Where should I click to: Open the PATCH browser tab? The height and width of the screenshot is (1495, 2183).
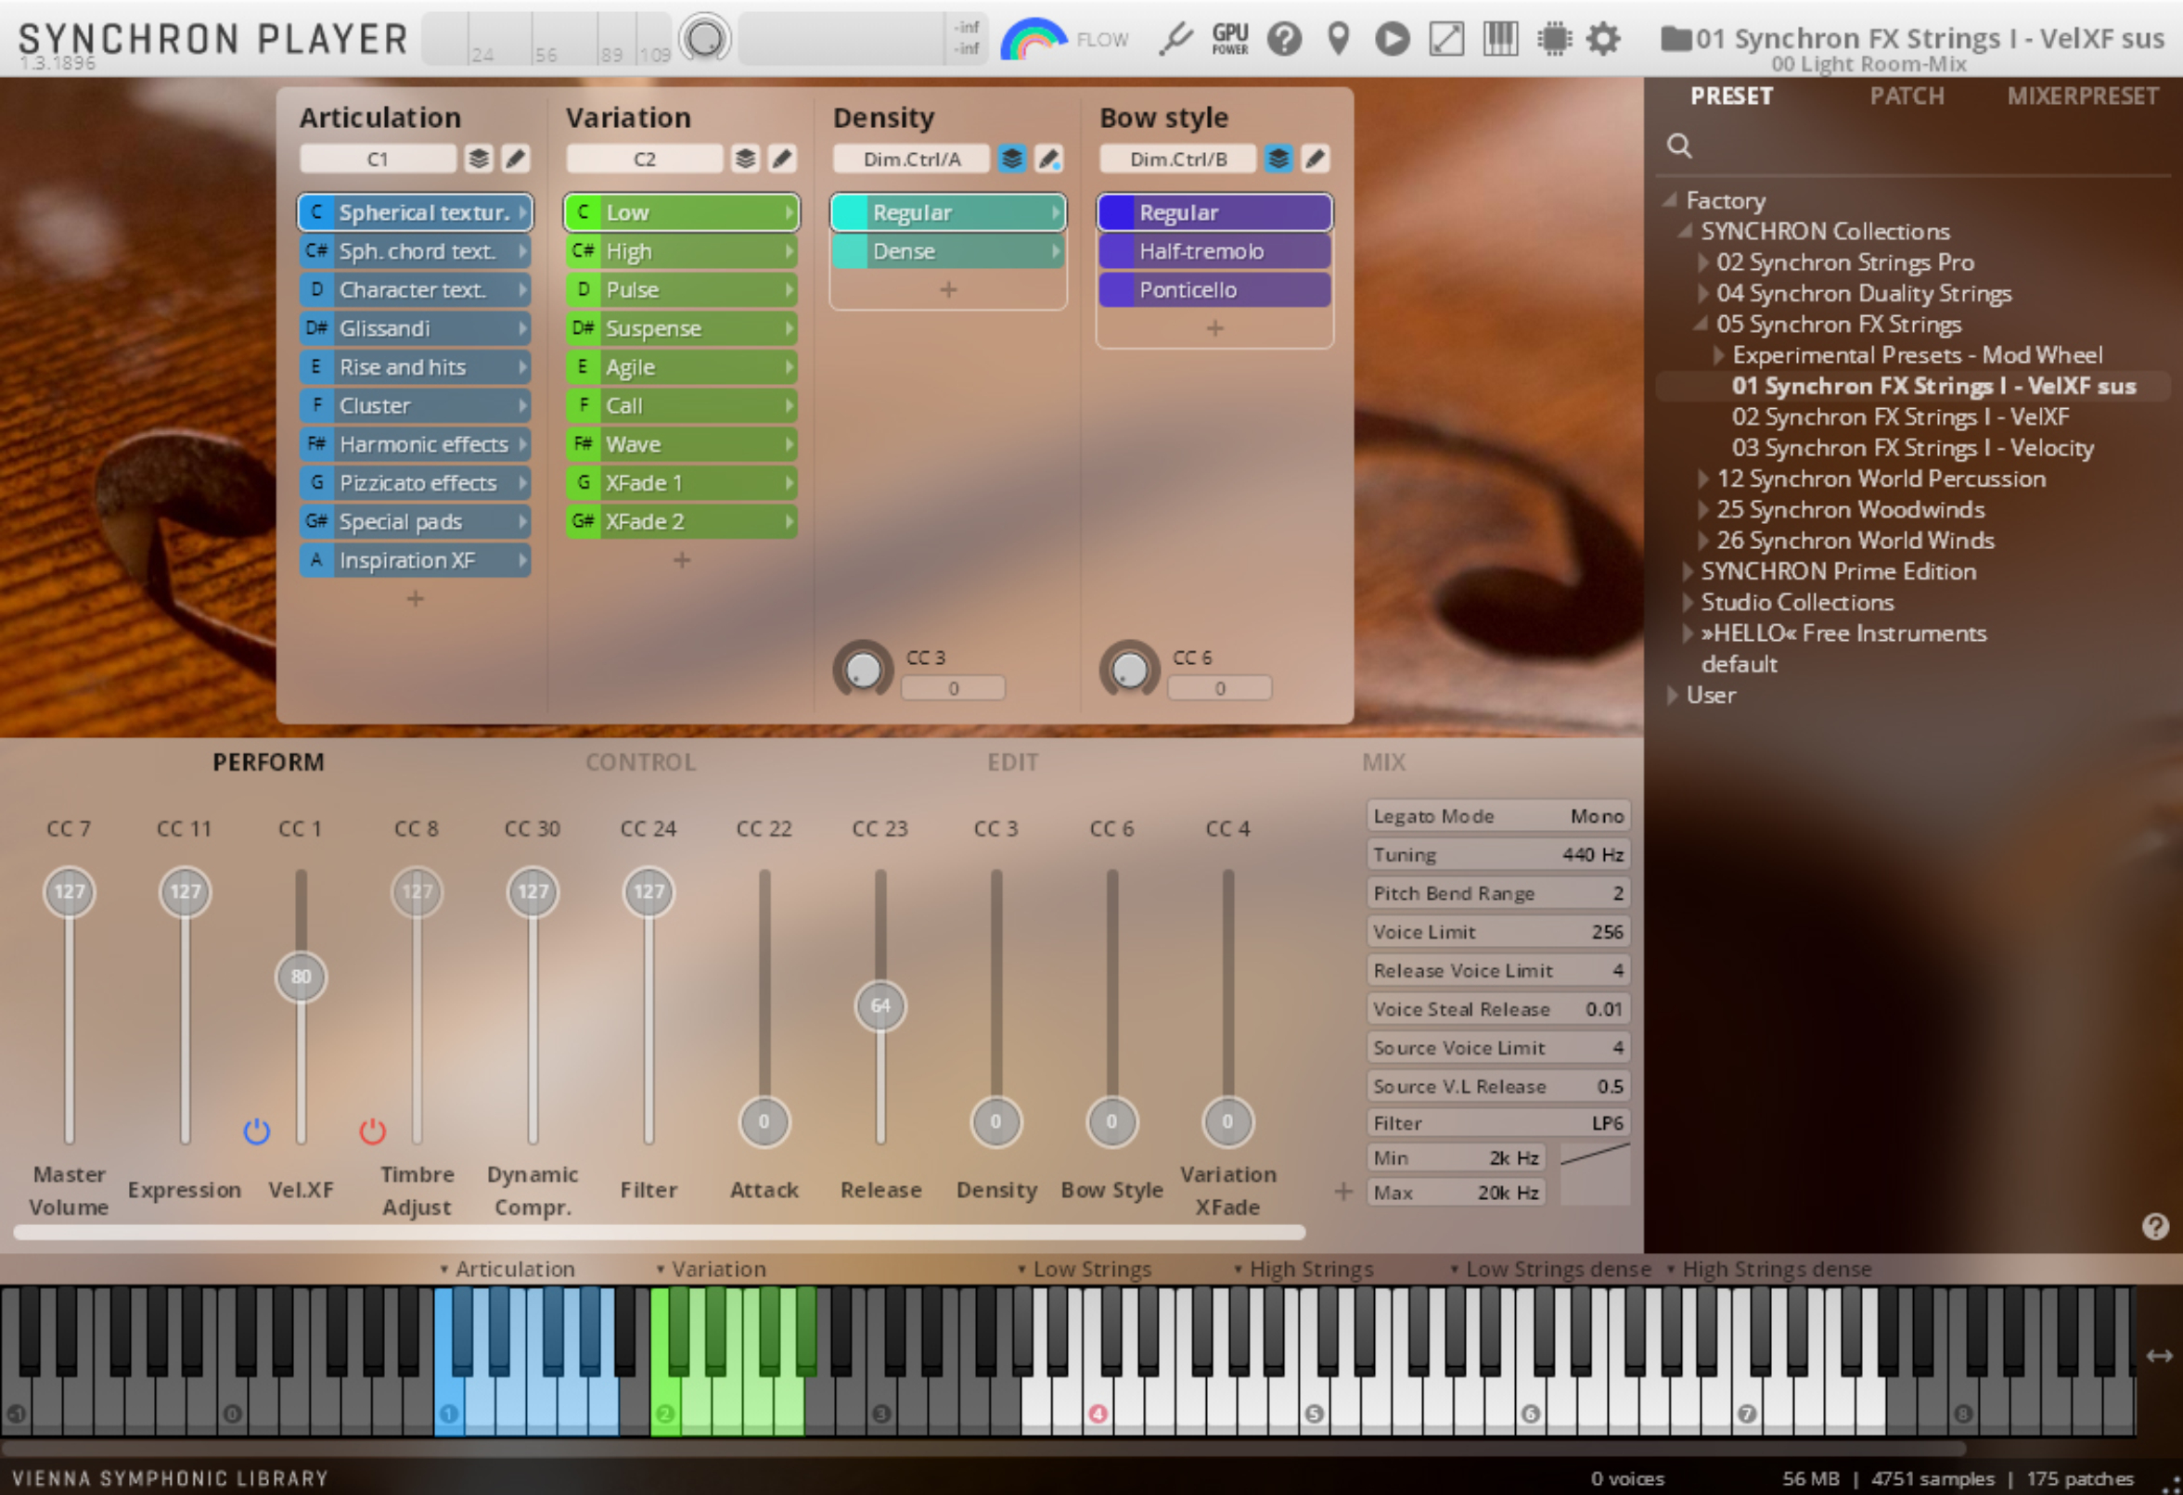point(1907,96)
